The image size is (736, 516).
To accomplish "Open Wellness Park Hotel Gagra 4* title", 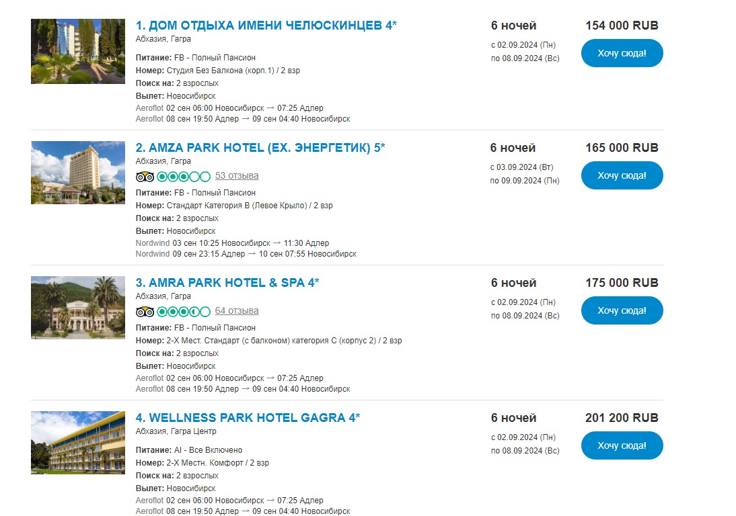I will (x=248, y=418).
